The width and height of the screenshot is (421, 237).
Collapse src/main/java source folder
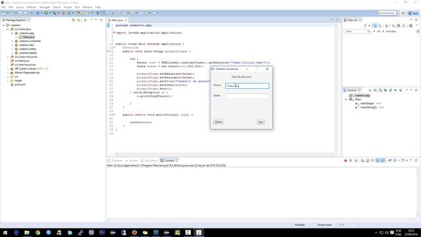[x=8, y=29]
